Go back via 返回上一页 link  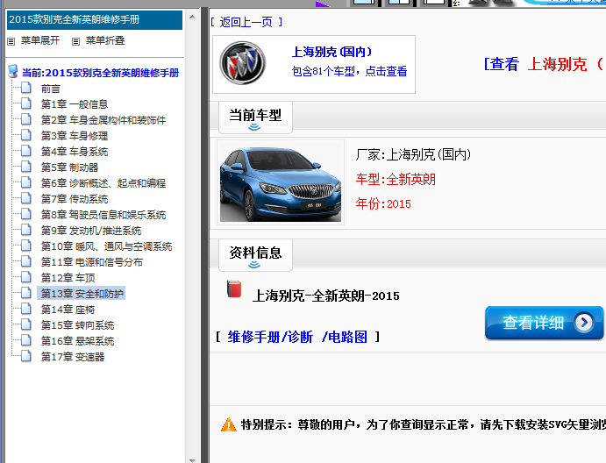coord(246,23)
